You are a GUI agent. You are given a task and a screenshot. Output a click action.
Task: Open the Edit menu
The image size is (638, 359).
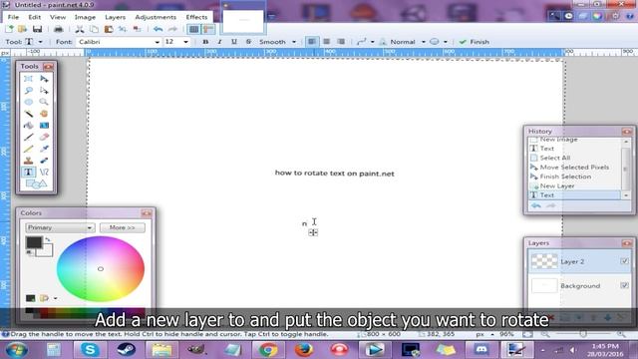[x=35, y=17]
